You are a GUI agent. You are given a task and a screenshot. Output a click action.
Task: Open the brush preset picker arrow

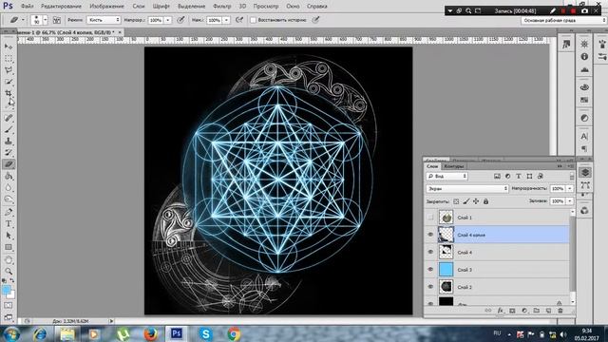pos(45,20)
